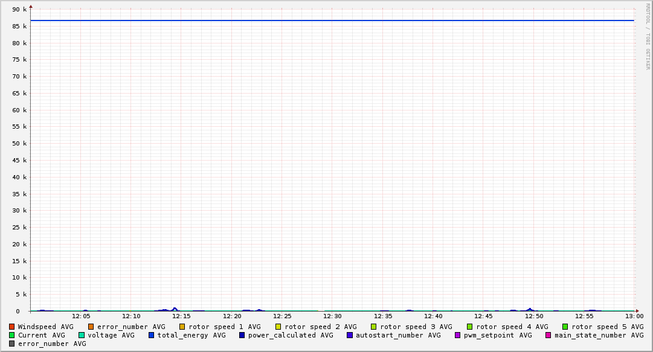Click the 13:00 time axis label

(x=634, y=316)
